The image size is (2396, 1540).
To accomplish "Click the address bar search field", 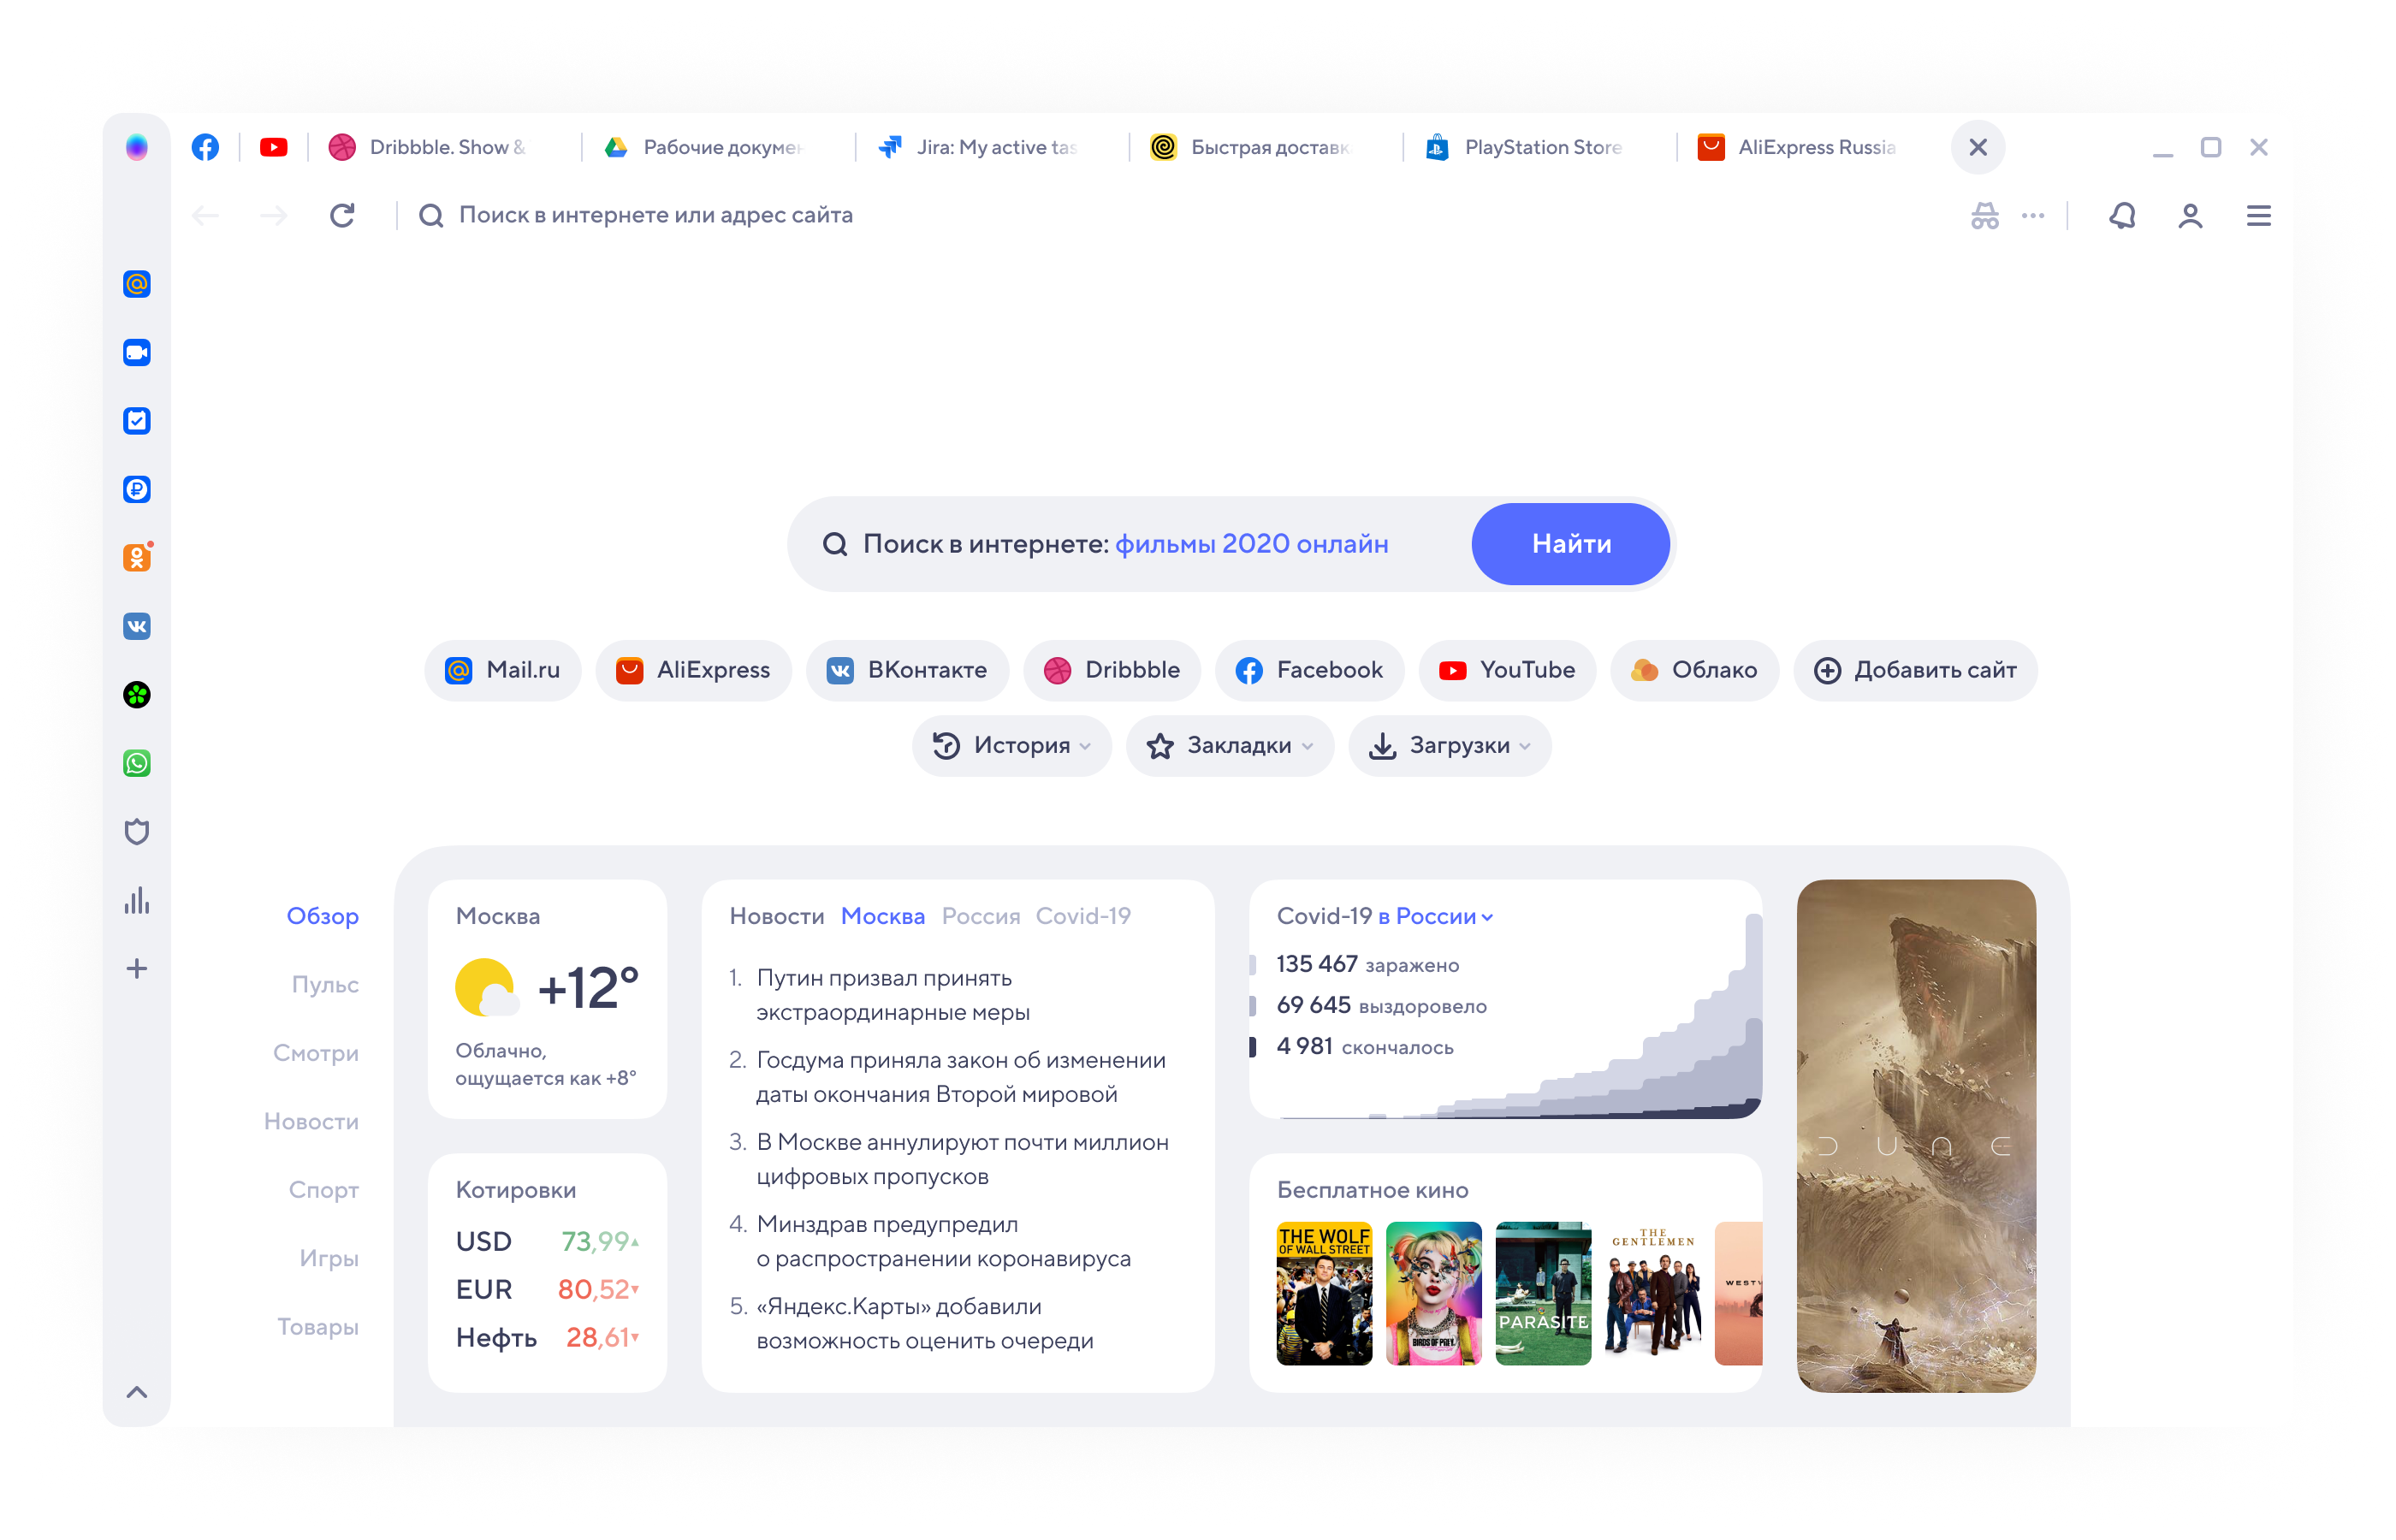I will pyautogui.click(x=655, y=215).
